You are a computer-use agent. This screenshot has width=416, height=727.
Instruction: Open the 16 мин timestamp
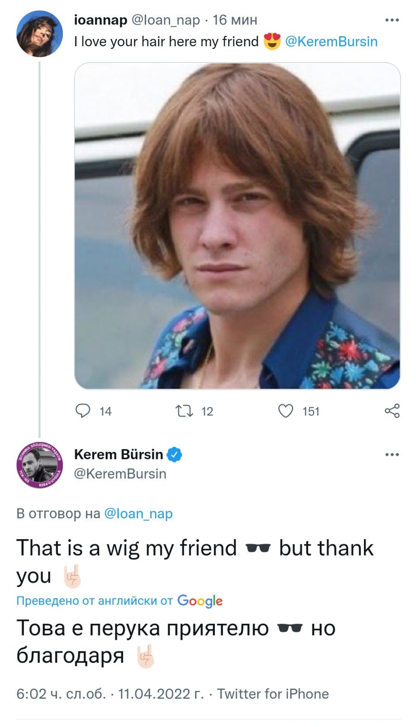click(x=235, y=20)
